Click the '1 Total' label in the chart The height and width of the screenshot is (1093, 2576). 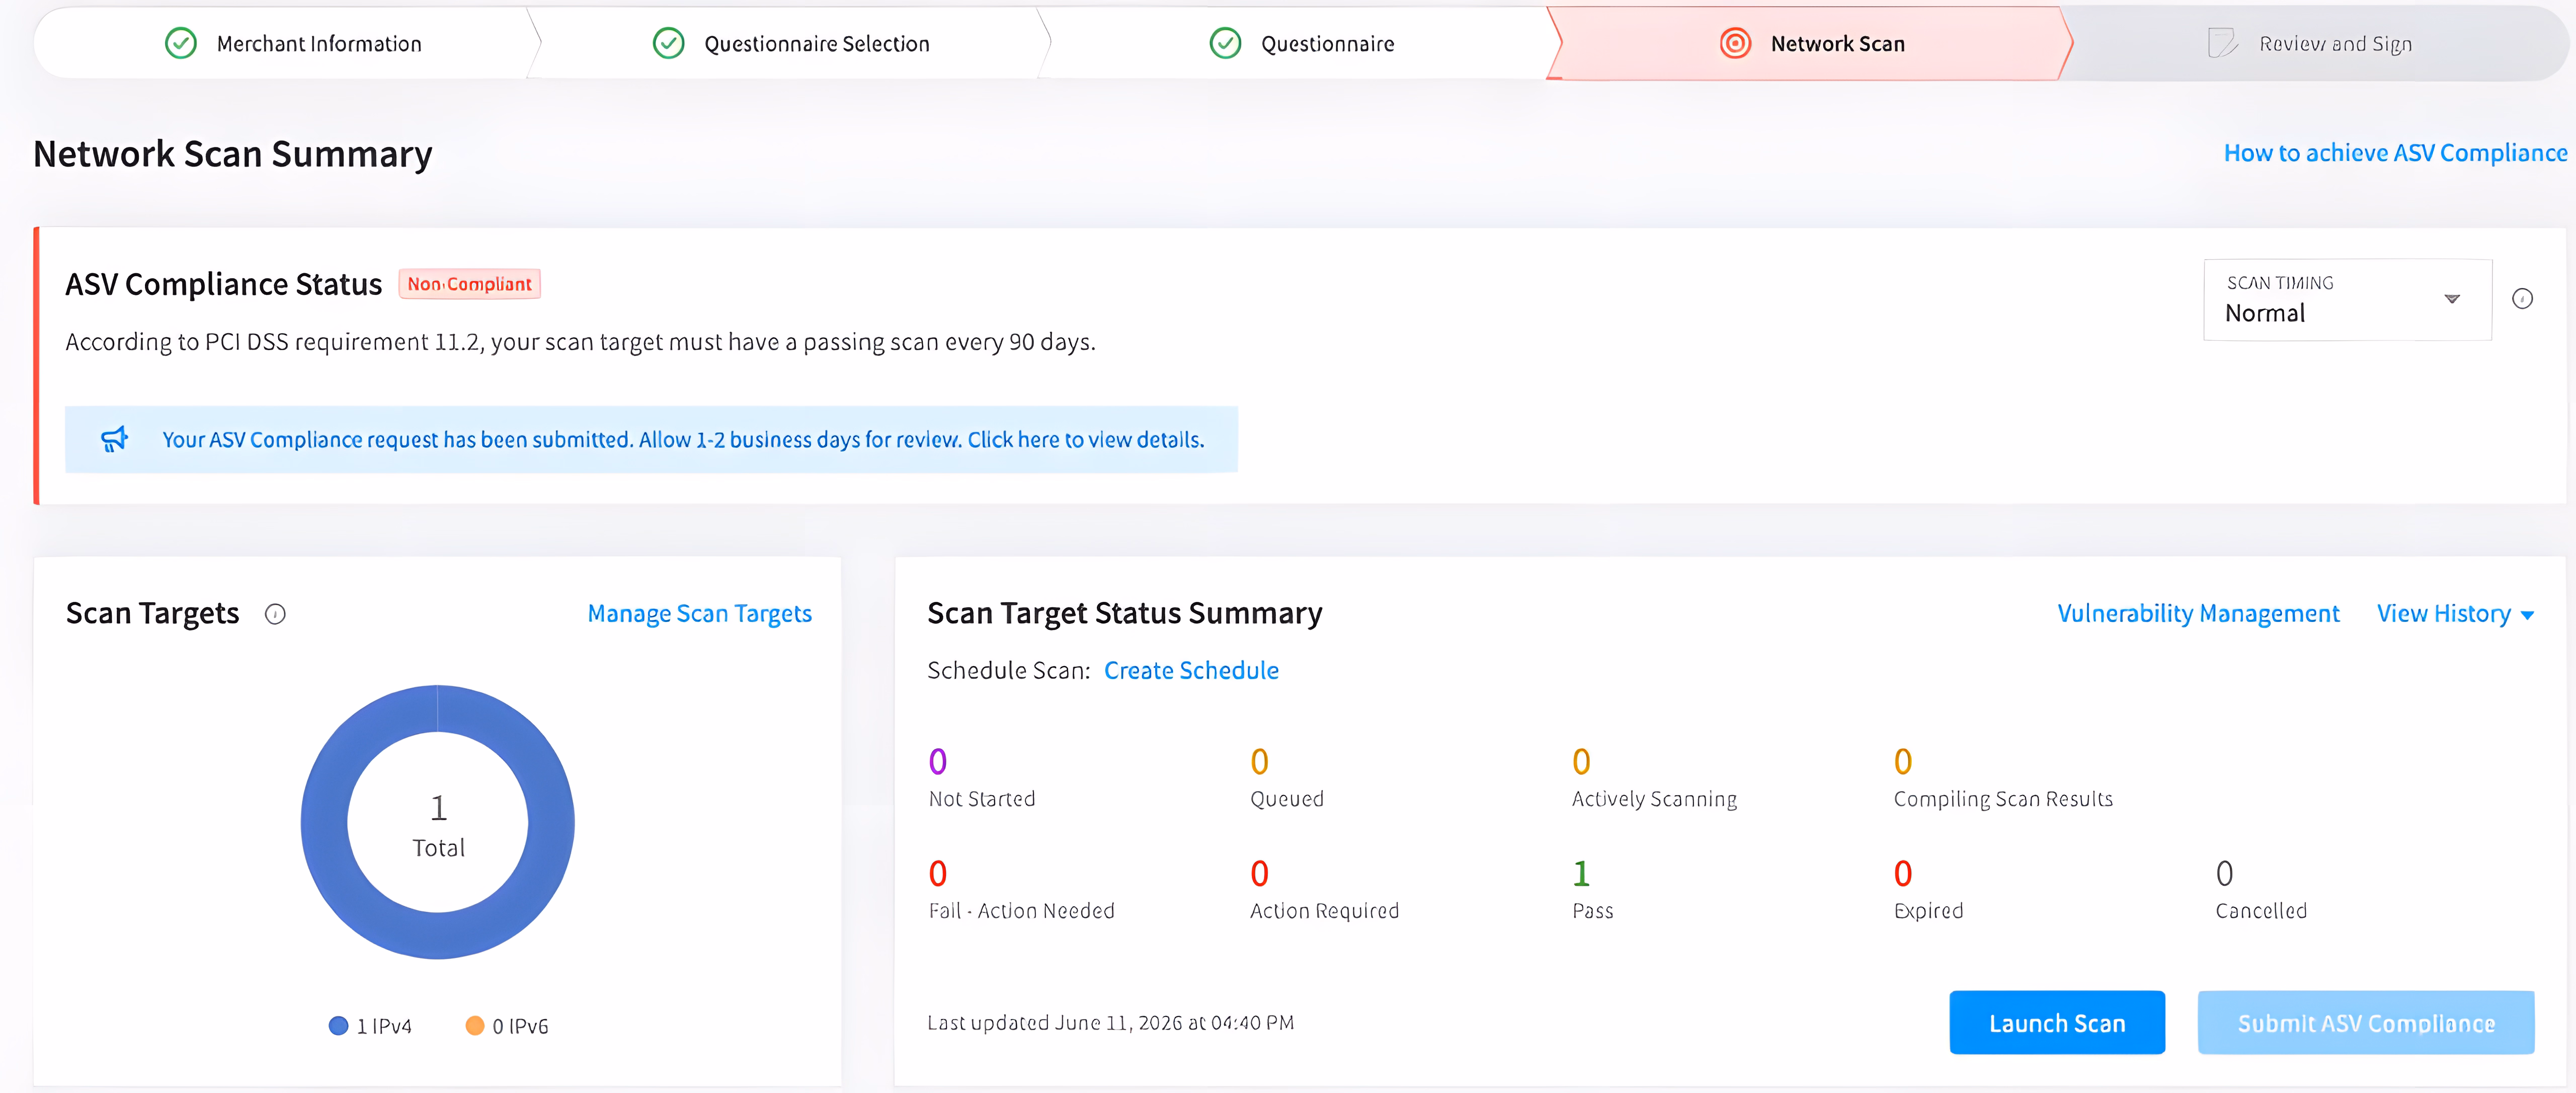click(438, 826)
